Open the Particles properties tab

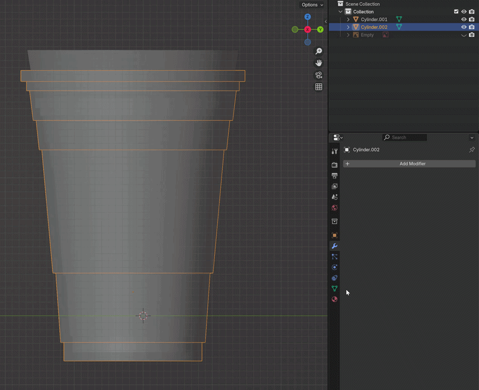(x=335, y=257)
